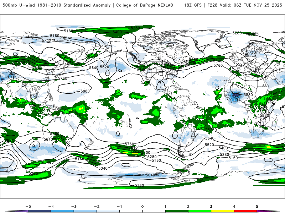Select the light blue -3 to -2 colorbar segment

pos(85,211)
